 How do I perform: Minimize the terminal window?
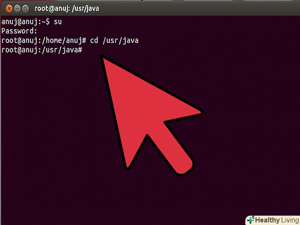pos(17,9)
